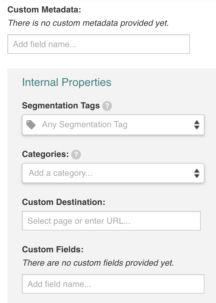Click the Select page or enter URL field

pyautogui.click(x=111, y=221)
